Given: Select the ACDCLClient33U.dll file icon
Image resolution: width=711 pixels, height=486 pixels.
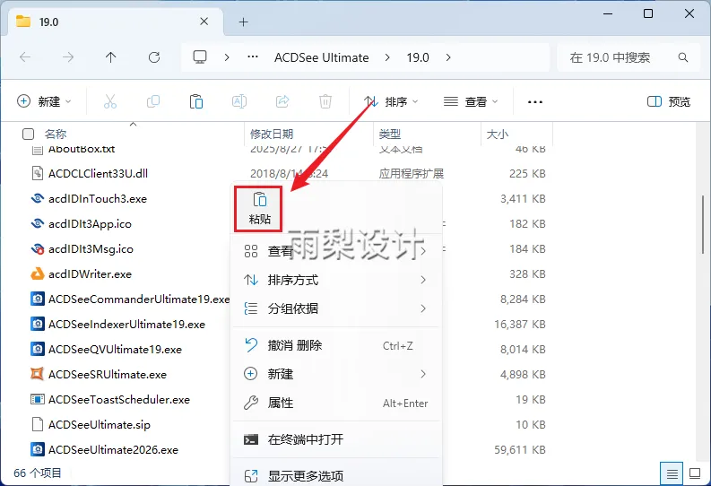Looking at the screenshot, I should 37,173.
